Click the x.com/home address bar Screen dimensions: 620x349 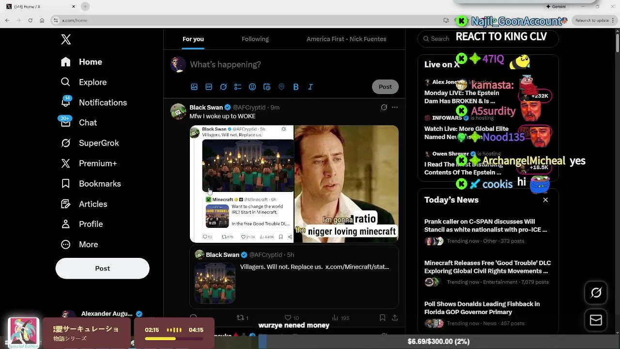(247, 20)
